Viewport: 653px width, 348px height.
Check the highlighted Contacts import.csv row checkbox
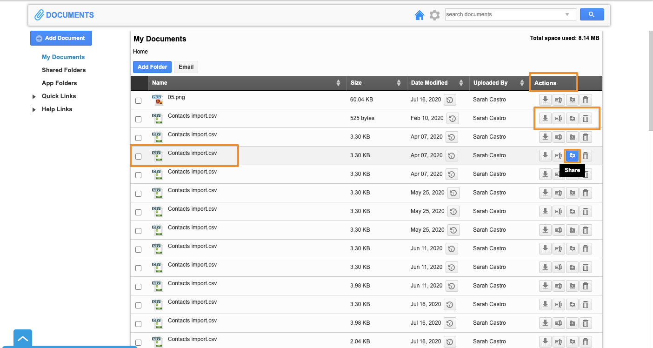point(138,156)
